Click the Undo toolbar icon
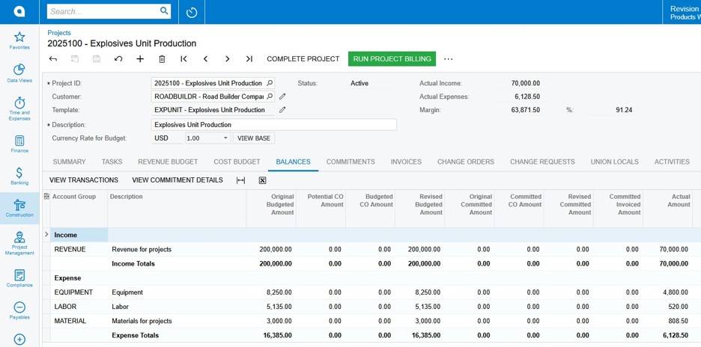Screen dimensions: 701x347 click(x=118, y=59)
